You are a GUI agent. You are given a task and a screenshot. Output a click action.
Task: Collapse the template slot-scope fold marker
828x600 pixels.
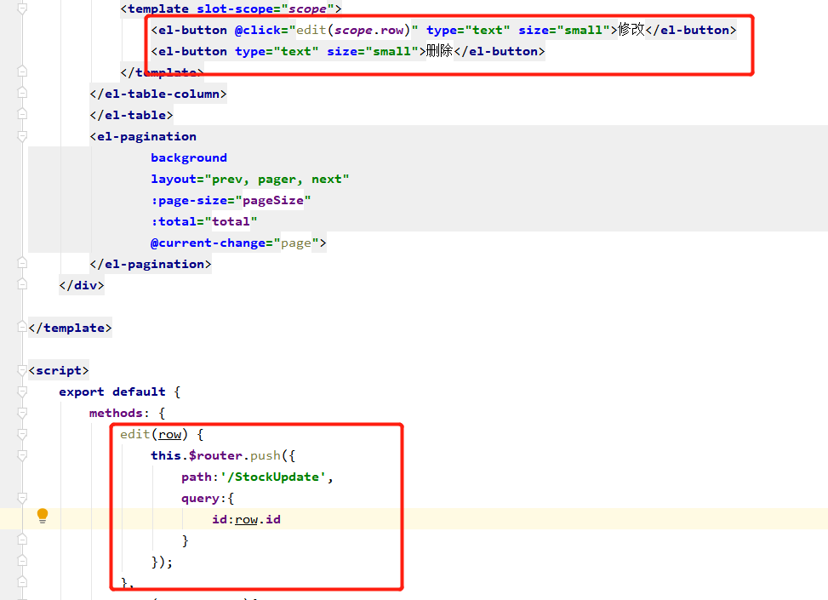click(22, 9)
